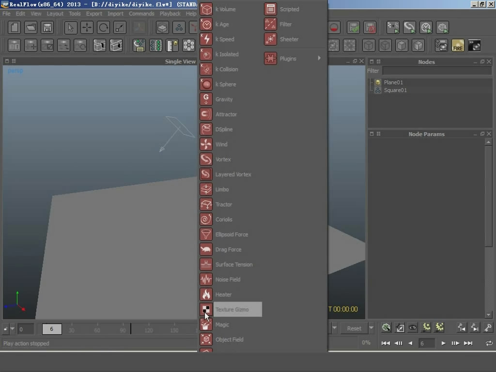Toggle the playback loop button
Image resolution: width=496 pixels, height=372 pixels.
click(489, 343)
